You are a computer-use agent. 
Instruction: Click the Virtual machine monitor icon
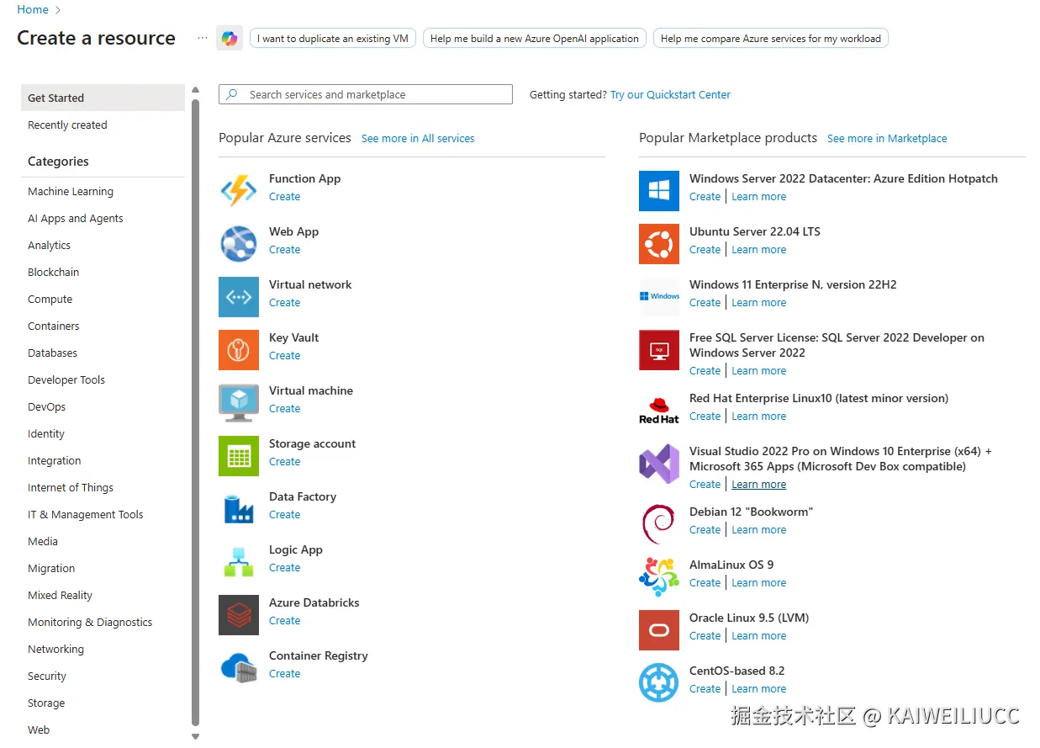[x=239, y=403]
